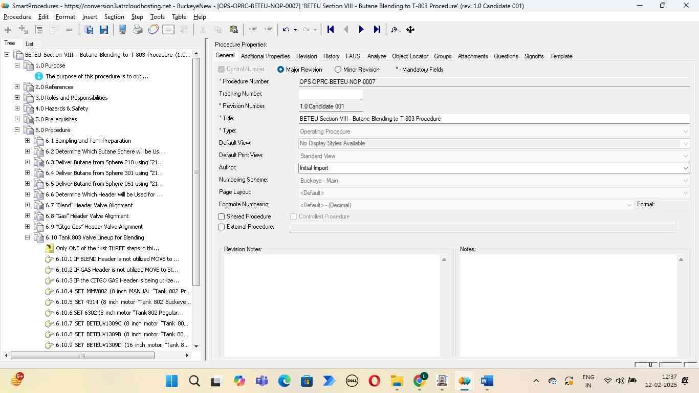Click the printer icon in toolbar

tap(138, 30)
